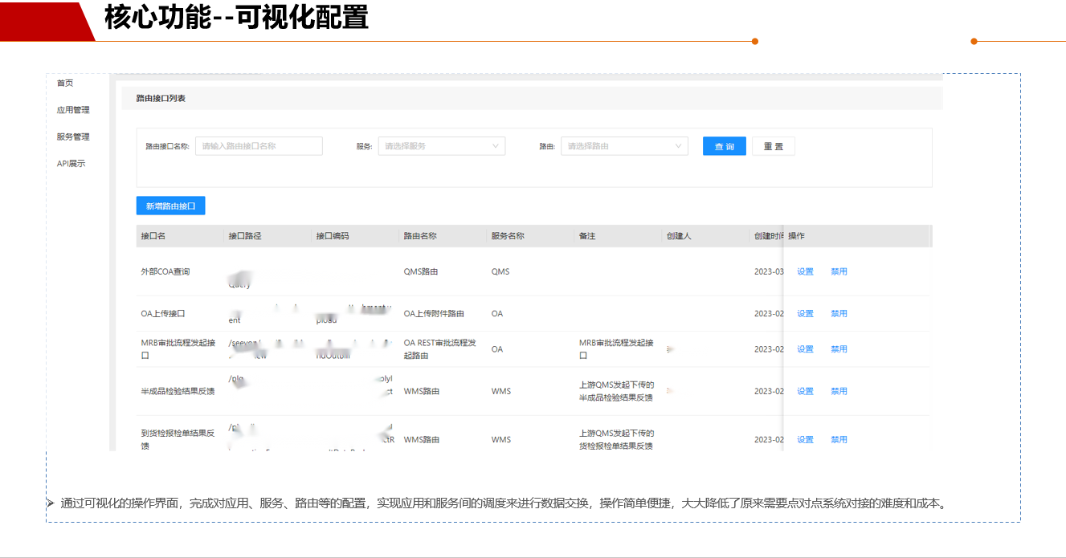Viewport: 1066px width, 558px height.
Task: Click the 重置 button
Action: (773, 146)
